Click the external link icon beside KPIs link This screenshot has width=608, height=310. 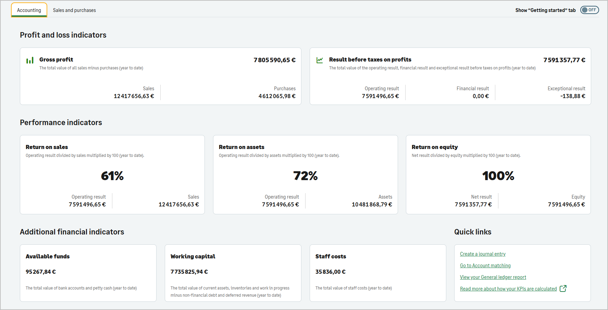[x=563, y=288]
